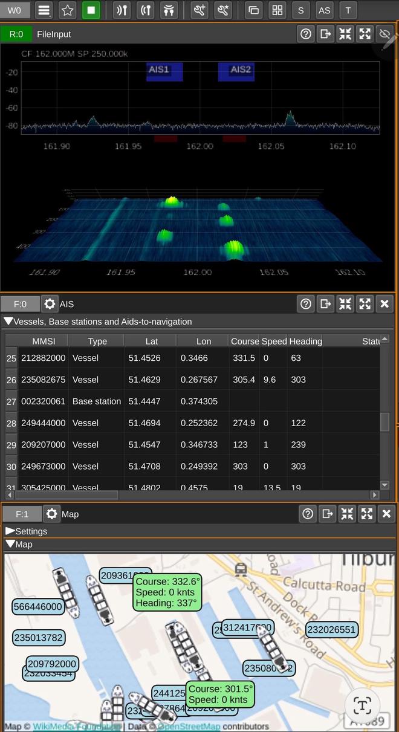Add channel wrench-plus icon
This screenshot has width=399, height=732.
click(x=199, y=10)
